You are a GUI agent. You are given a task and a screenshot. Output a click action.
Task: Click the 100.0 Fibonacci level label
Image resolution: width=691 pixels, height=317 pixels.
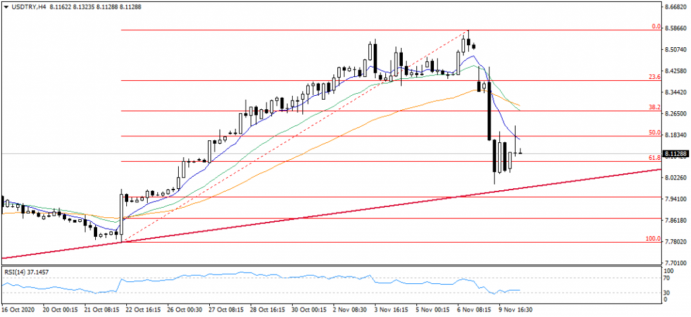click(x=652, y=239)
